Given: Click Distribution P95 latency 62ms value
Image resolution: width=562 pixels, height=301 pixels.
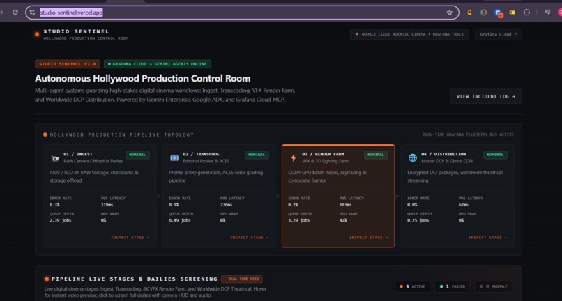Looking at the screenshot, I should tap(464, 205).
